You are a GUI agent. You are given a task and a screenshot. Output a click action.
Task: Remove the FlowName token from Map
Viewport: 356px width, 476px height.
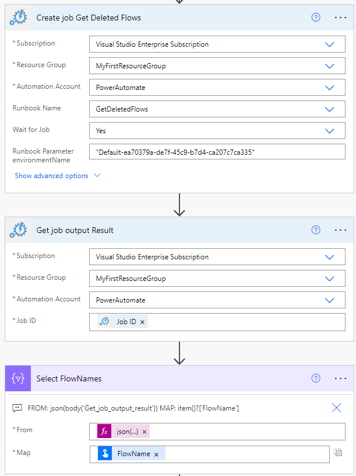pos(156,454)
